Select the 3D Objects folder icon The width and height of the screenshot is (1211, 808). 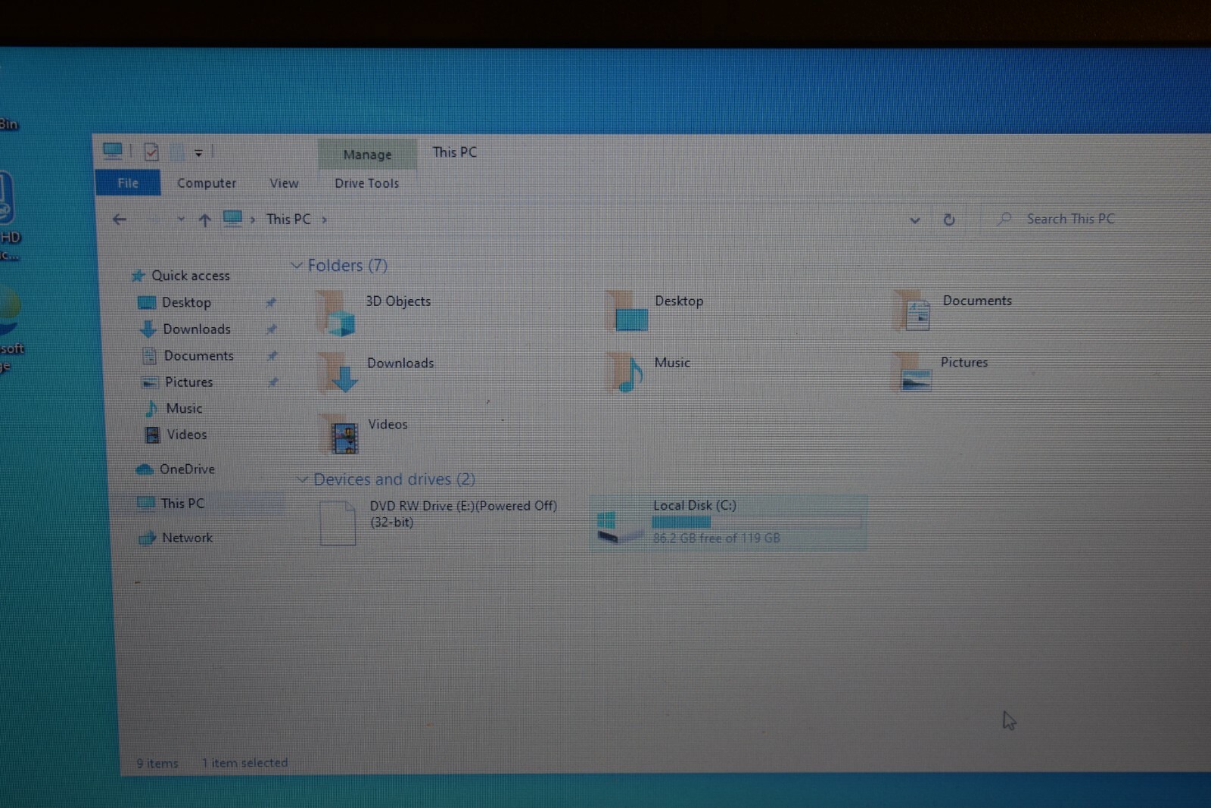(x=336, y=313)
